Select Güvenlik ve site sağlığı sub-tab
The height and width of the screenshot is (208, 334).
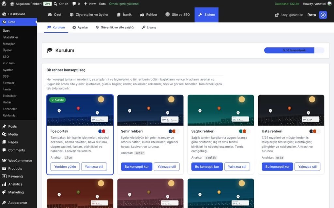[115, 27]
